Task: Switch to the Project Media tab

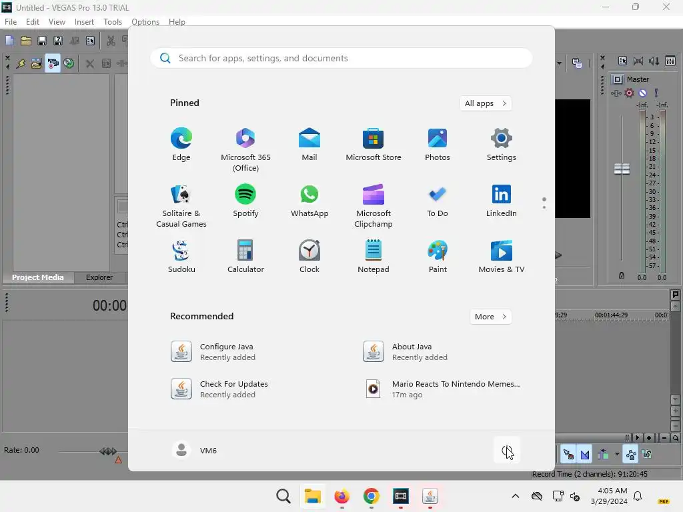Action: (37, 277)
